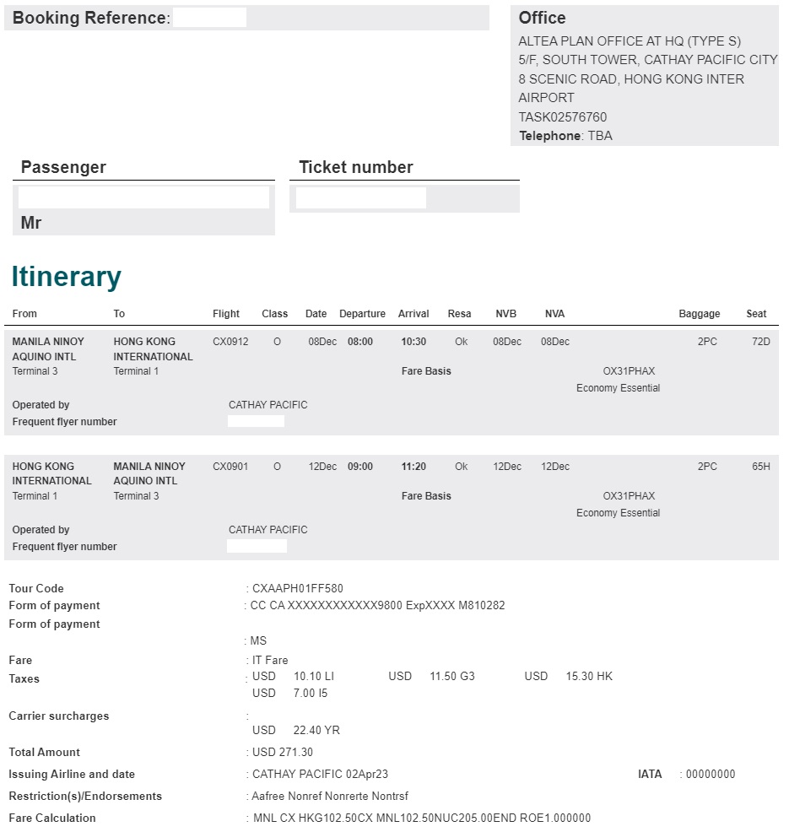
Task: Click the blank Booking Reference field
Action: tap(209, 18)
